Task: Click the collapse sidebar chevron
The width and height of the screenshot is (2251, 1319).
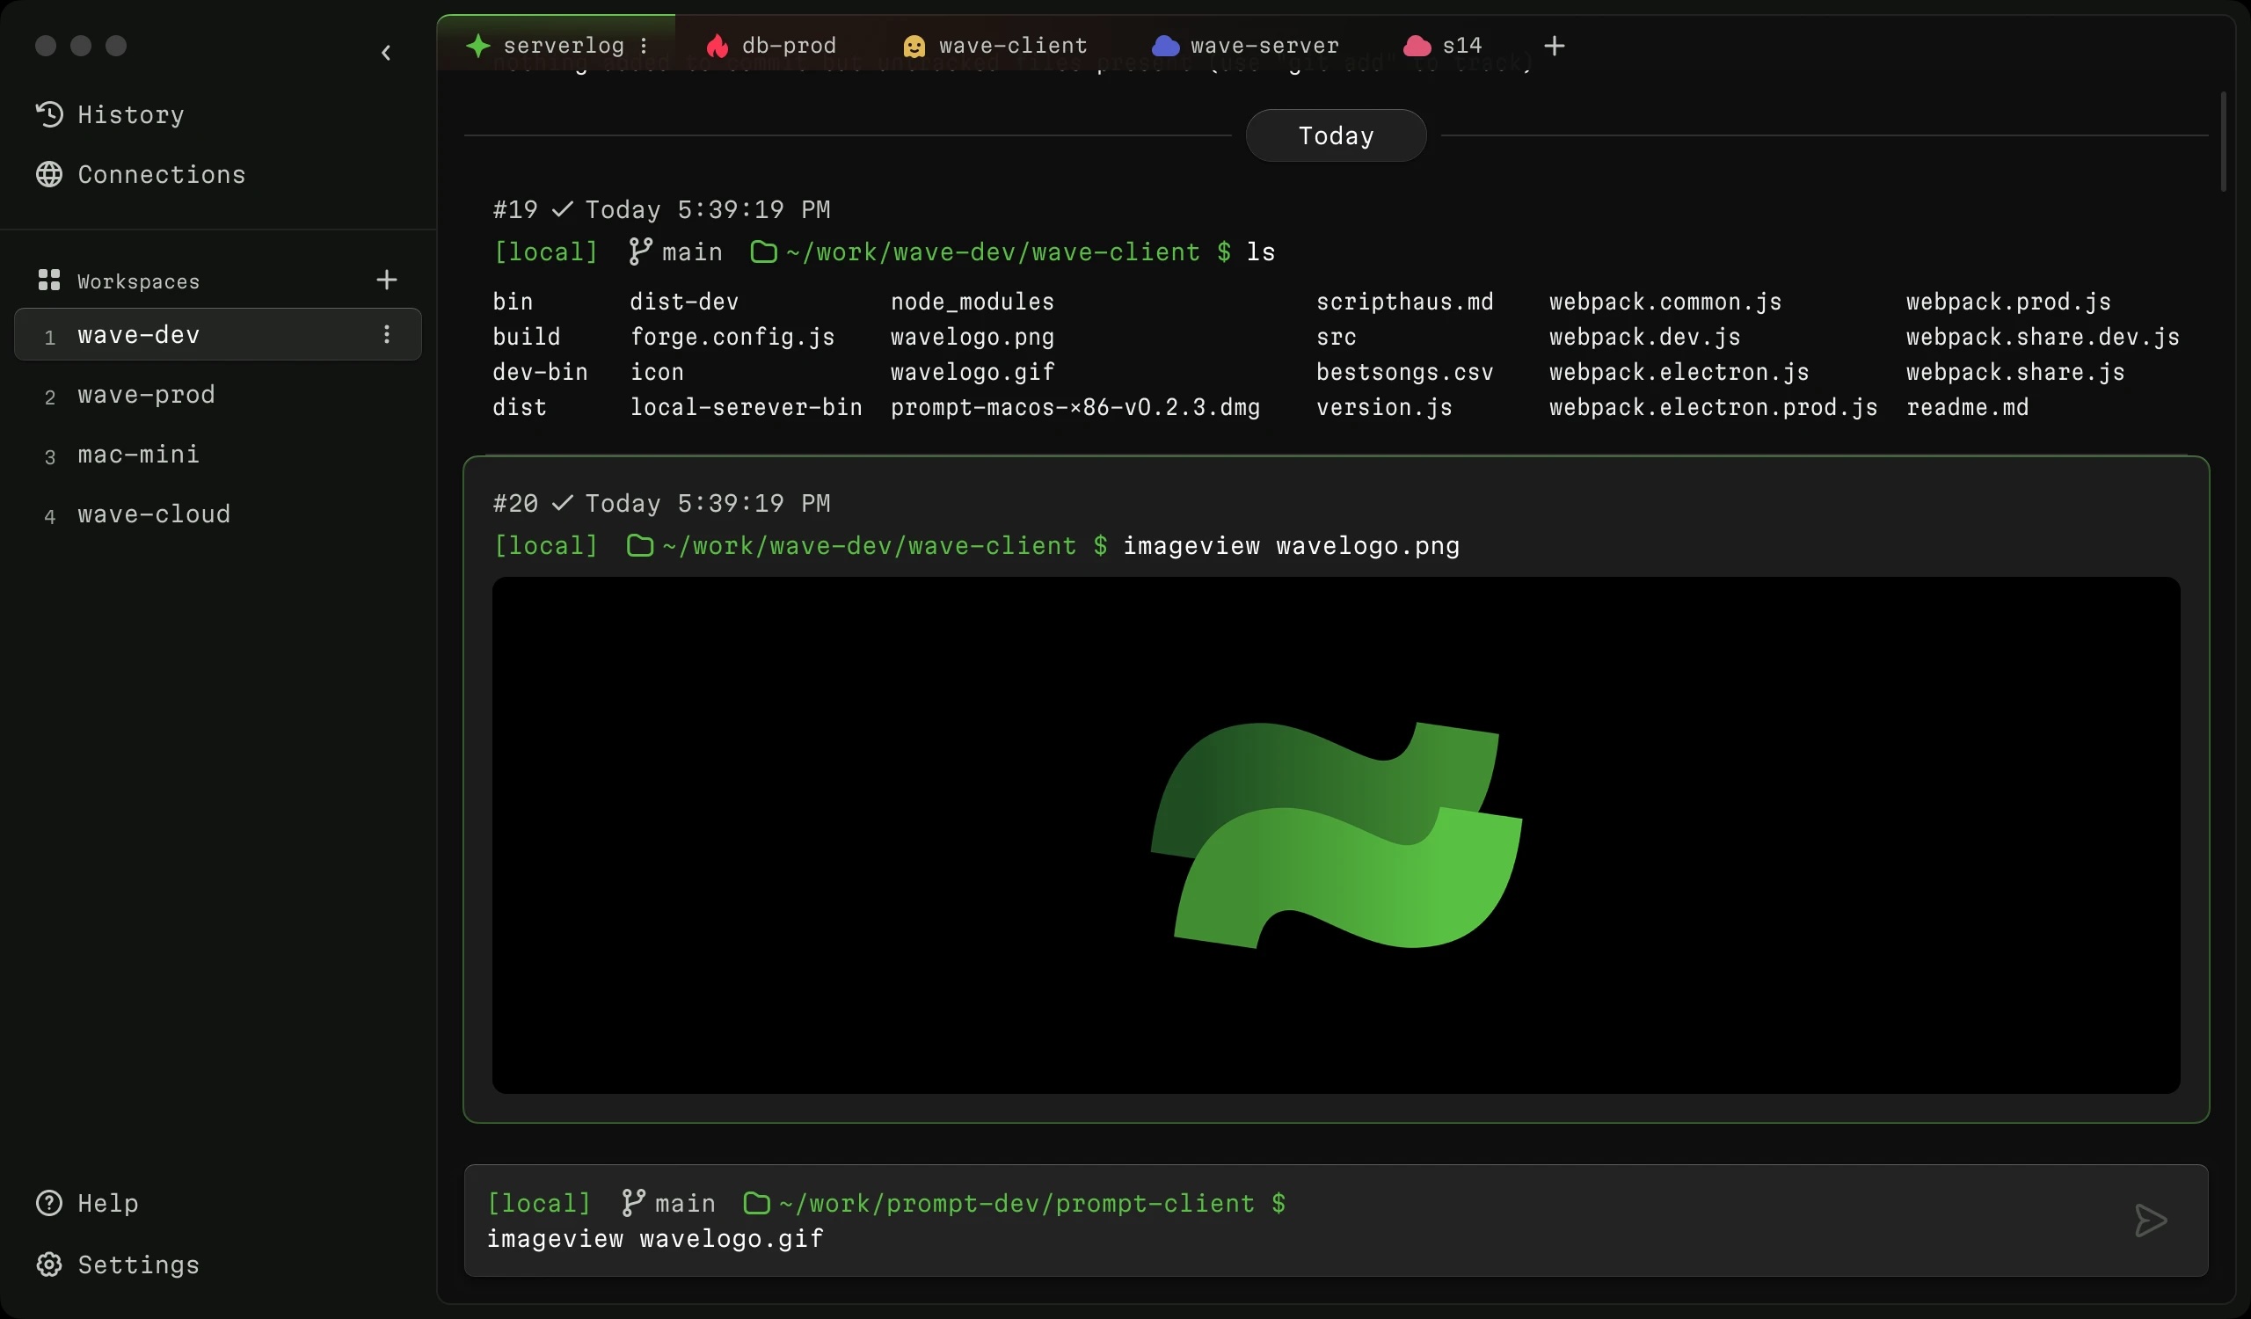Action: pyautogui.click(x=384, y=52)
